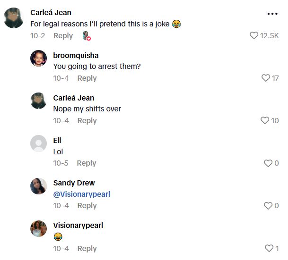Open the three-dot more options menu

pyautogui.click(x=272, y=14)
